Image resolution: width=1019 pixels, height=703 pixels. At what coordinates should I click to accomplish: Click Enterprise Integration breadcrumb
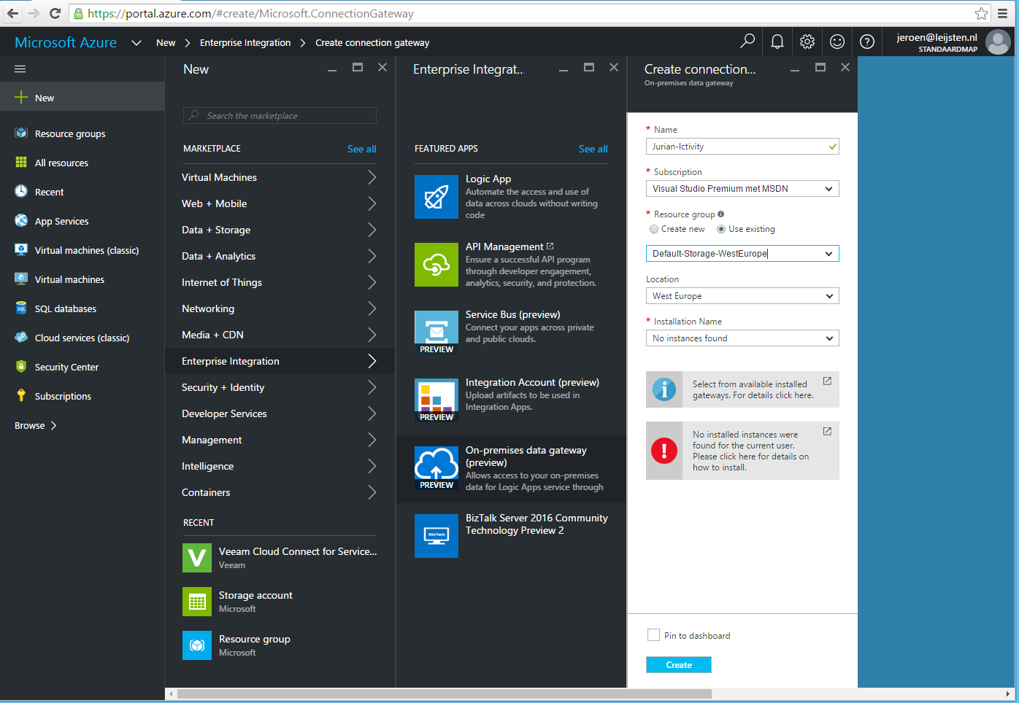[245, 43]
